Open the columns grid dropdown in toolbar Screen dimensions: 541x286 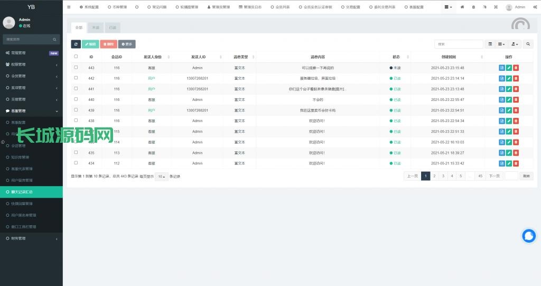[501, 44]
